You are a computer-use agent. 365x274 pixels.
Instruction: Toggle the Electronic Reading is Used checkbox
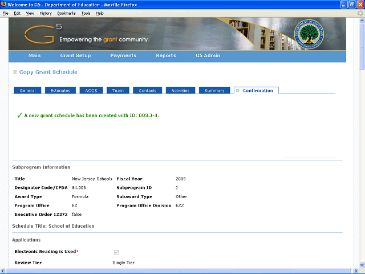pos(116,252)
